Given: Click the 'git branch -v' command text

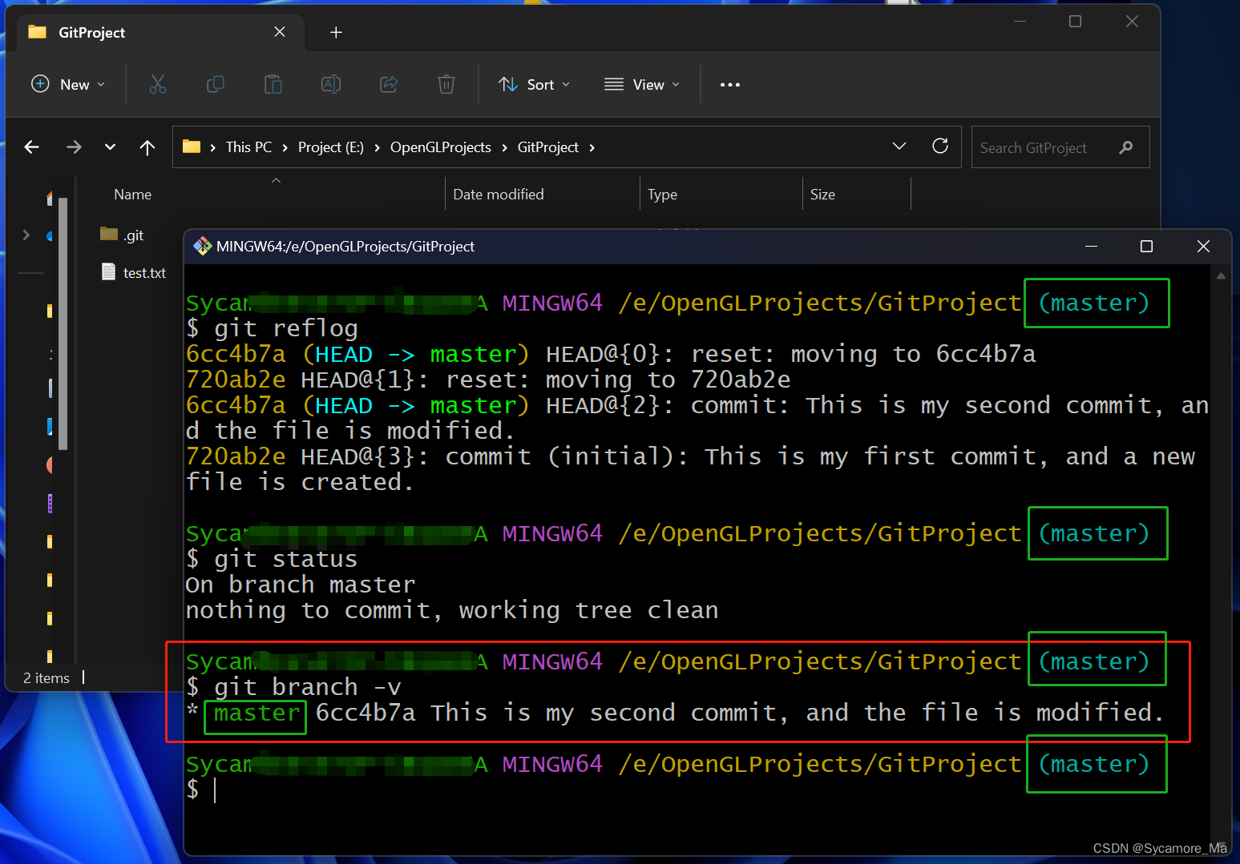Looking at the screenshot, I should (x=307, y=687).
